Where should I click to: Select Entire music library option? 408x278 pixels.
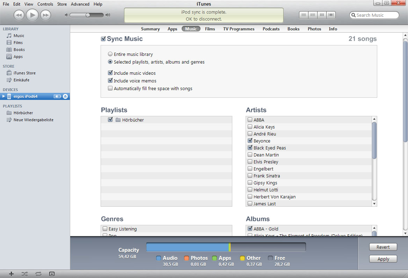[x=110, y=54]
